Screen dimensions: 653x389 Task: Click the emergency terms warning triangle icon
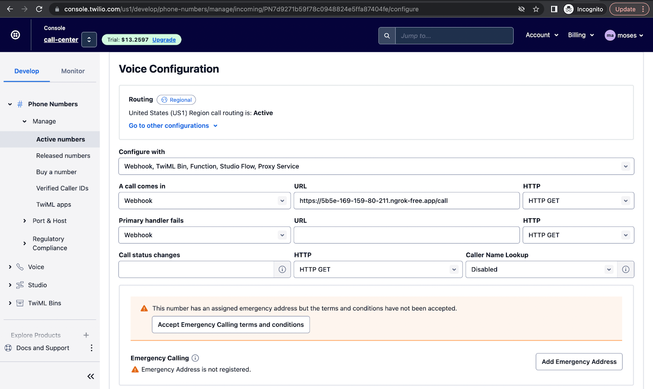tap(144, 308)
